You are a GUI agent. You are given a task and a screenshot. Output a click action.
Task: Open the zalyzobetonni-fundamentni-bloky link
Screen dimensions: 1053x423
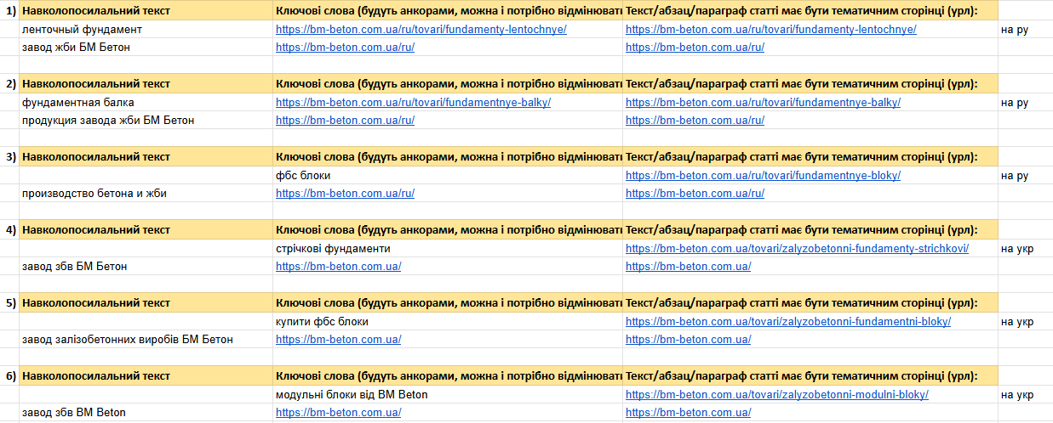click(788, 322)
